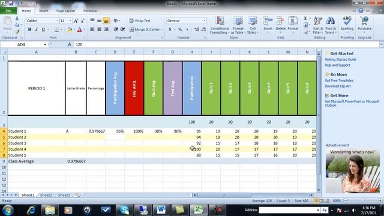Viewport: 384px width, 216px height.
Task: Open the Name Box dropdown arrow
Action: [45, 44]
